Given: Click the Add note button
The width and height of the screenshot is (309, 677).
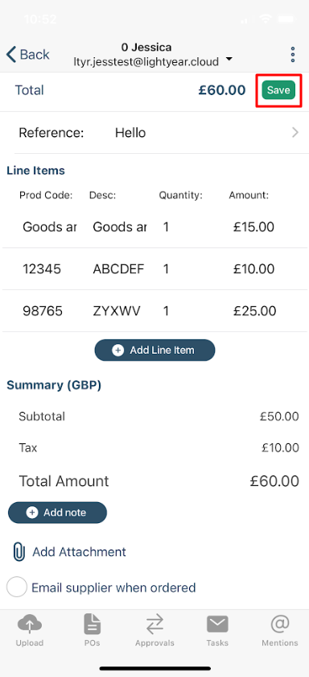Looking at the screenshot, I should [x=57, y=513].
